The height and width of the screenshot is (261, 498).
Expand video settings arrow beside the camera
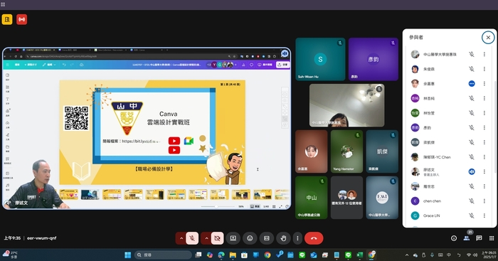206,238
